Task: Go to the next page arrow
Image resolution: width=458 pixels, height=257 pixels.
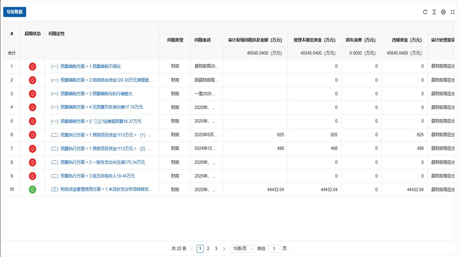Action: point(224,249)
